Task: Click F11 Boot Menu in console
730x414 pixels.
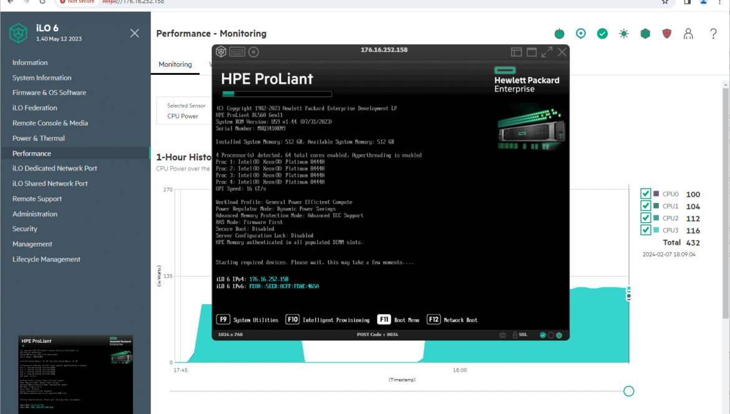Action: click(399, 320)
